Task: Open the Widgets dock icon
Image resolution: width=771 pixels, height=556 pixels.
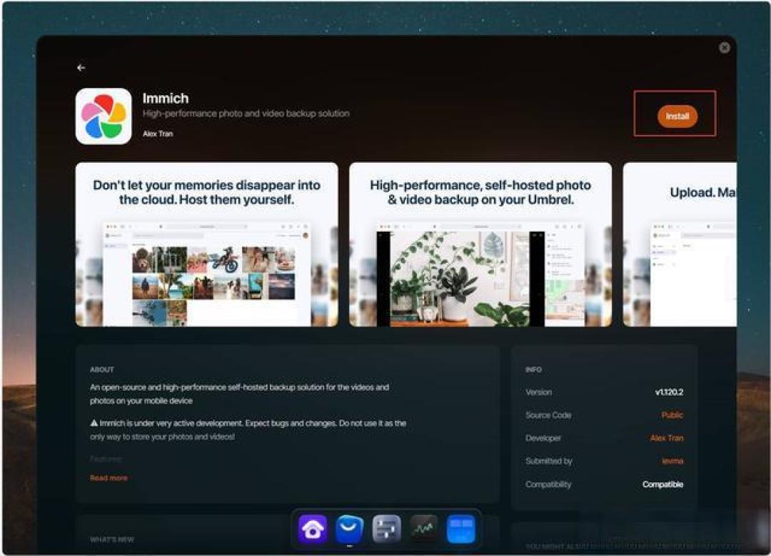Action: tap(460, 529)
